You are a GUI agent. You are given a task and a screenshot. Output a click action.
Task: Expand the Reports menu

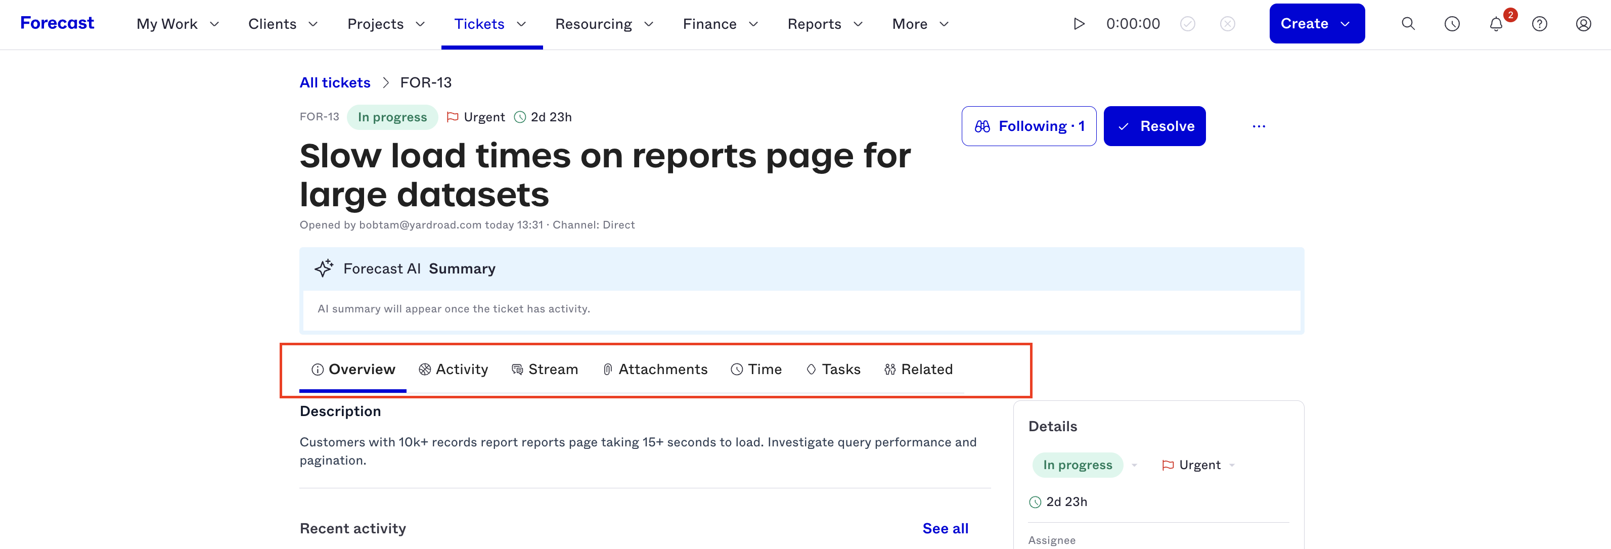[825, 24]
